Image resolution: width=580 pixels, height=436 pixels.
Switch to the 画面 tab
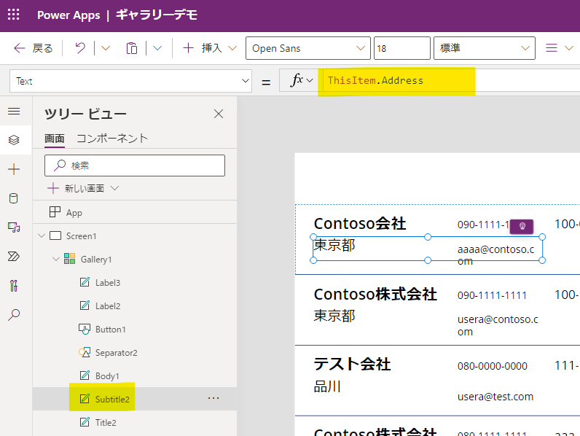[55, 139]
